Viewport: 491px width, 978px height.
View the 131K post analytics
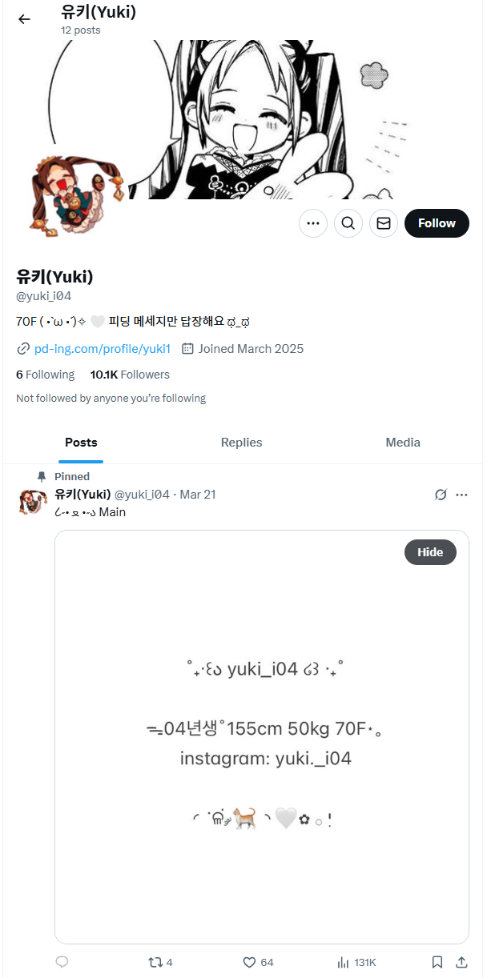(356, 962)
